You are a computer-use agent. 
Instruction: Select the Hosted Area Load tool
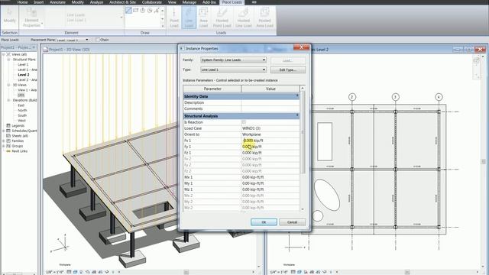pyautogui.click(x=264, y=18)
